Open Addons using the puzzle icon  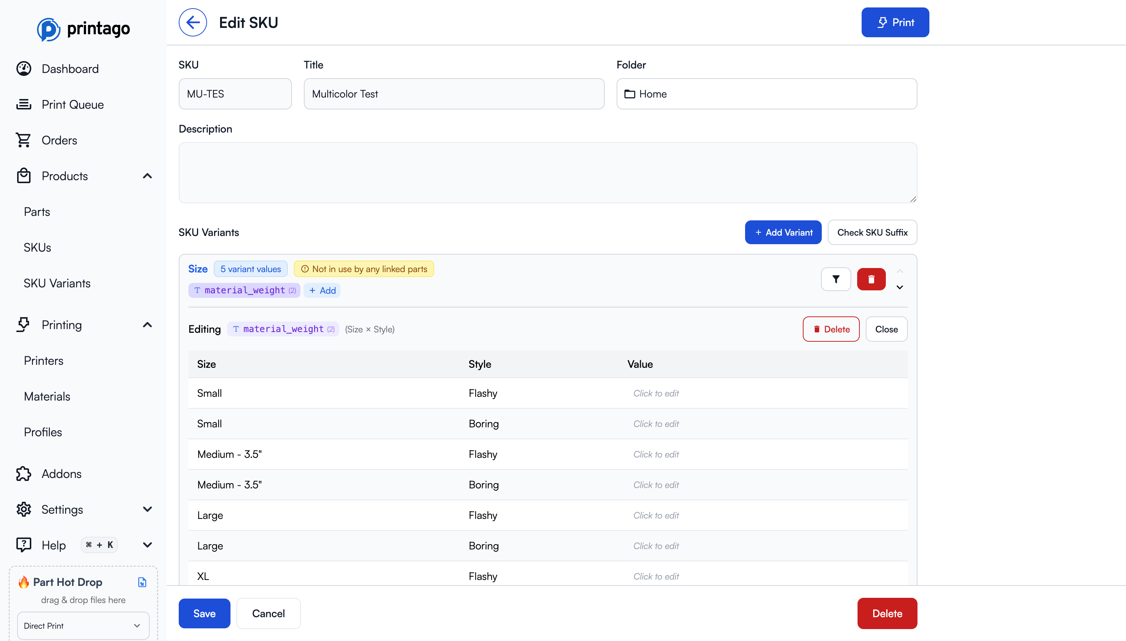(24, 474)
